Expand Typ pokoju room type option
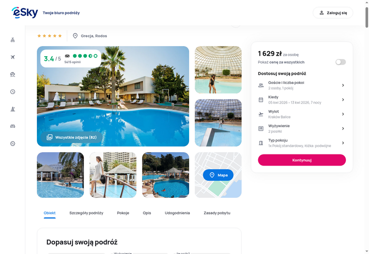The width and height of the screenshot is (369, 254). [302, 143]
